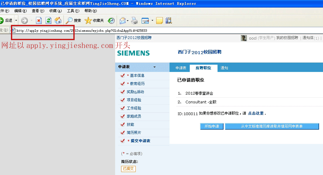Open 提交申请表 in the sidebar
This screenshot has width=323, height=175.
click(x=141, y=141)
